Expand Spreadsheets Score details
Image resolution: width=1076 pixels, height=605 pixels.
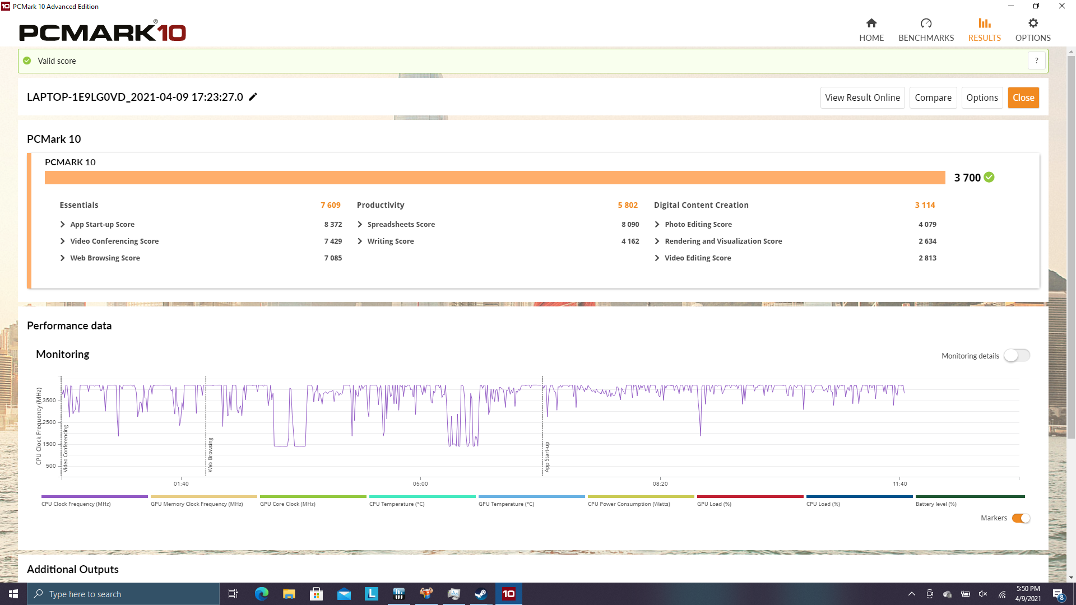pos(360,224)
